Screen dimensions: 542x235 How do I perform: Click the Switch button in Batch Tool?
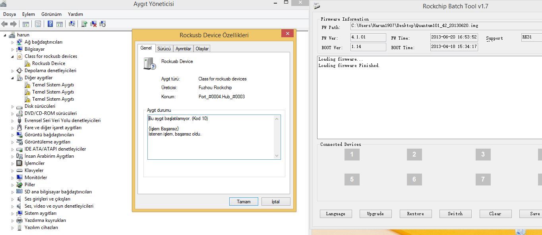click(455, 214)
